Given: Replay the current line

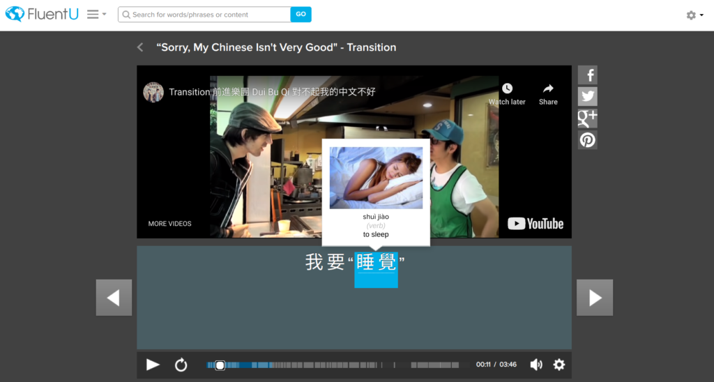Looking at the screenshot, I should pyautogui.click(x=181, y=365).
